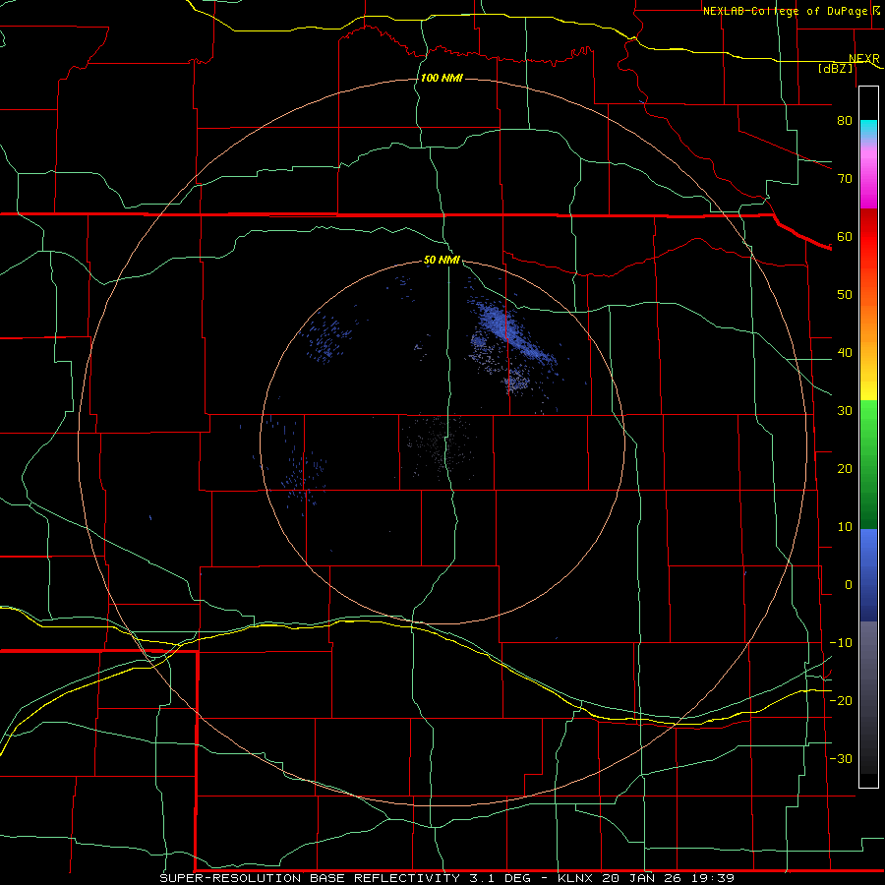Click the Super-Resolution Base Reflectivity caption
885x885 pixels.
click(446, 878)
